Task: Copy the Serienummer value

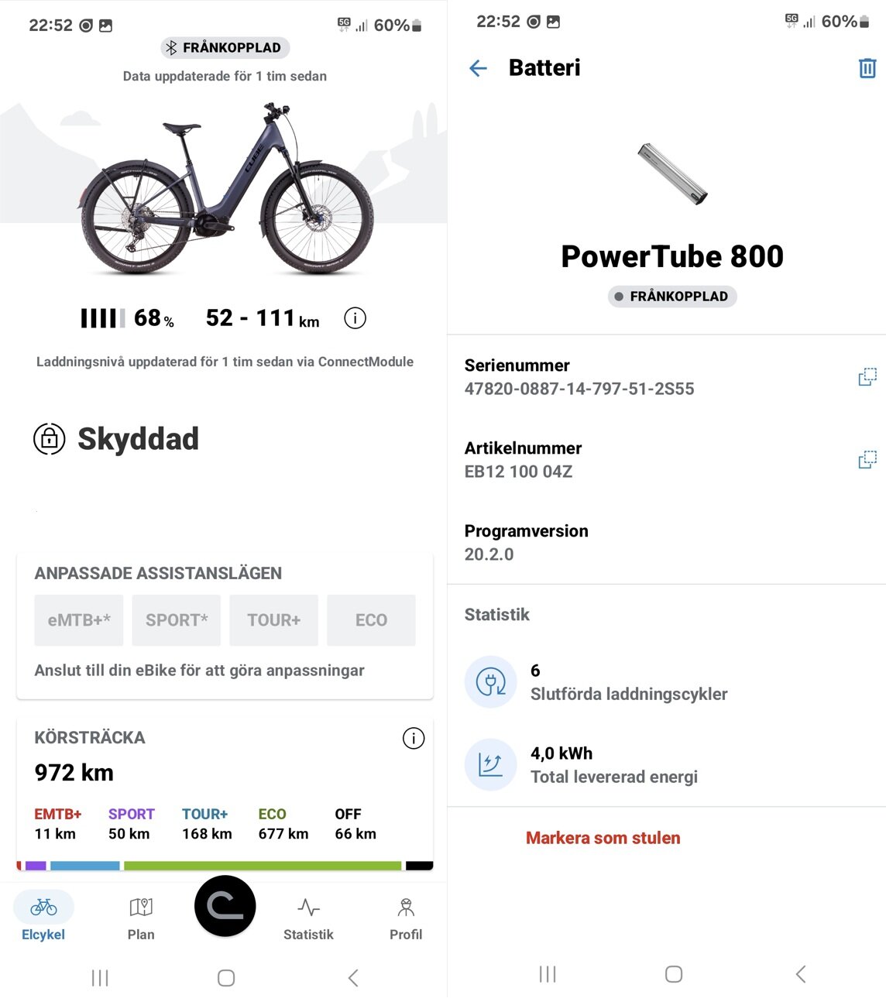Action: [x=867, y=377]
